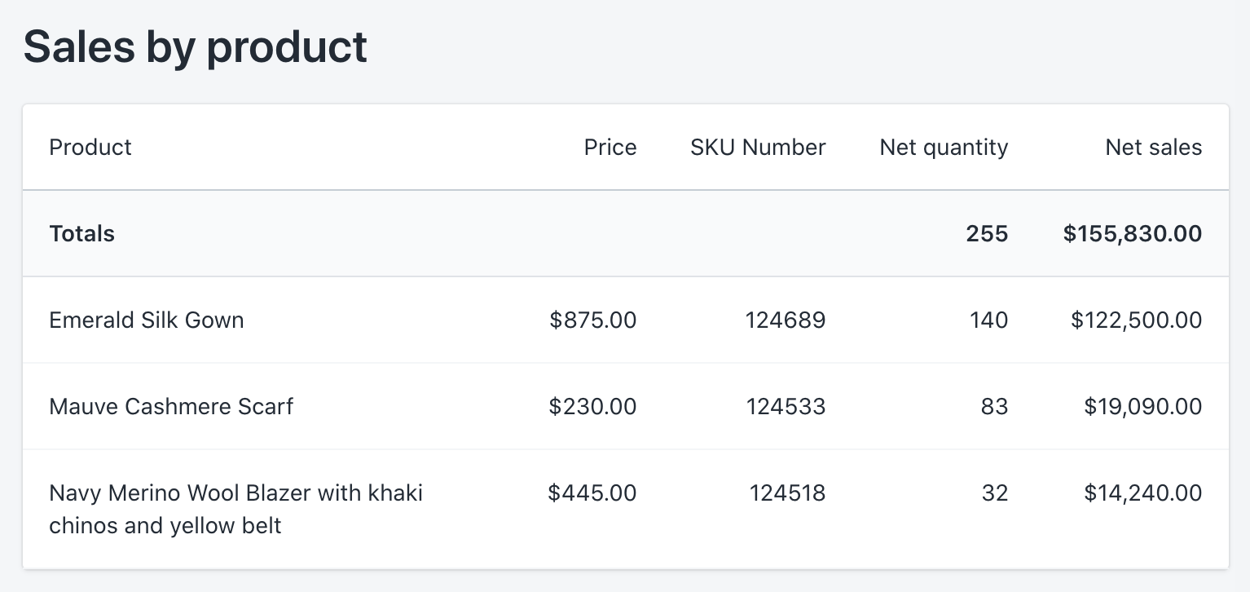Click net sales value $19,090.00
Image resolution: width=1250 pixels, height=592 pixels.
tap(1142, 406)
